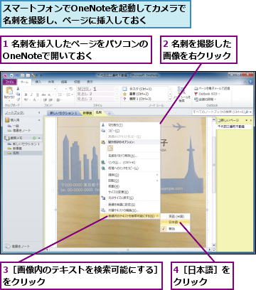Apply the 見出し 2 style
Screen dimensions: 256x290
[x=95, y=94]
